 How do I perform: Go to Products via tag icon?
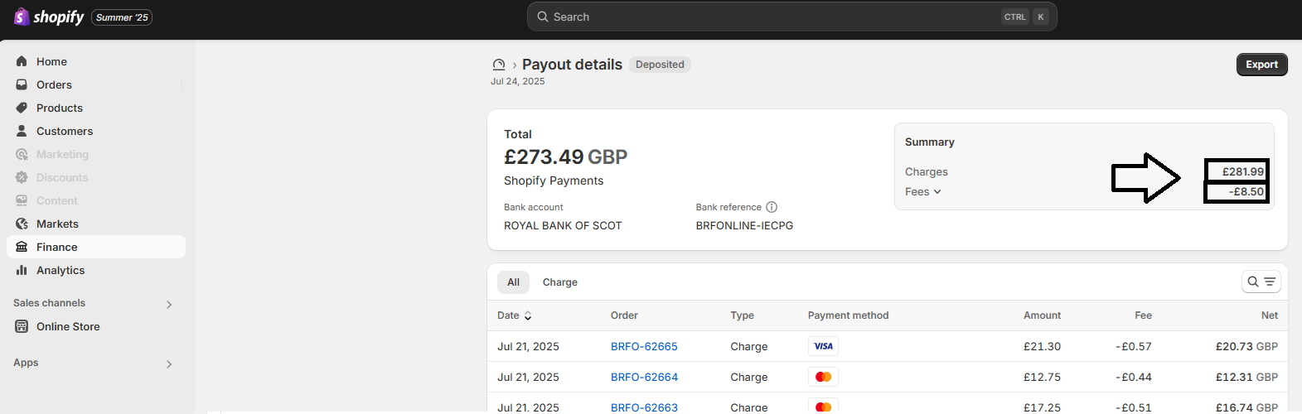22,108
